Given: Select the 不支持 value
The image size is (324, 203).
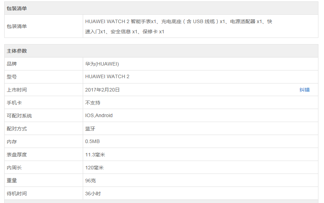Looking at the screenshot, I should 93,103.
